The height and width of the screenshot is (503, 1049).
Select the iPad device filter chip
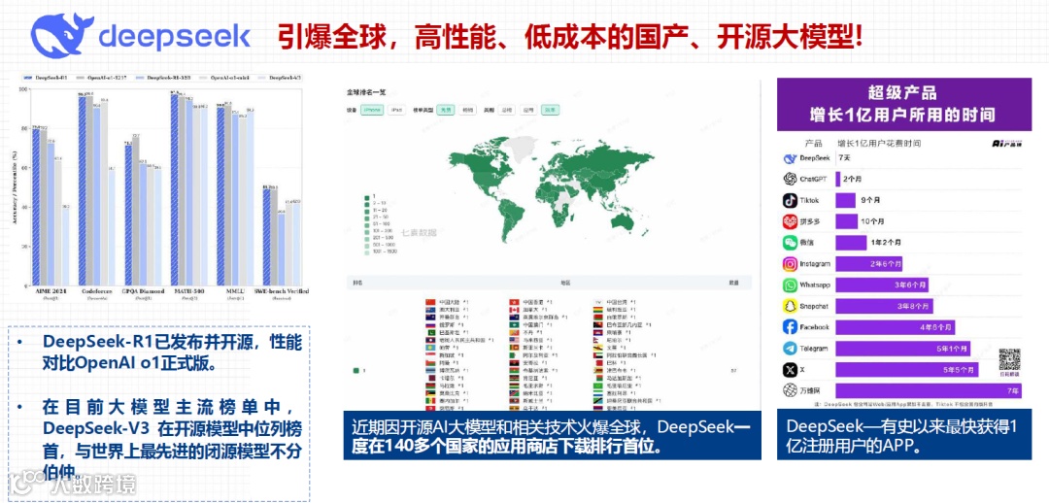pyautogui.click(x=396, y=110)
